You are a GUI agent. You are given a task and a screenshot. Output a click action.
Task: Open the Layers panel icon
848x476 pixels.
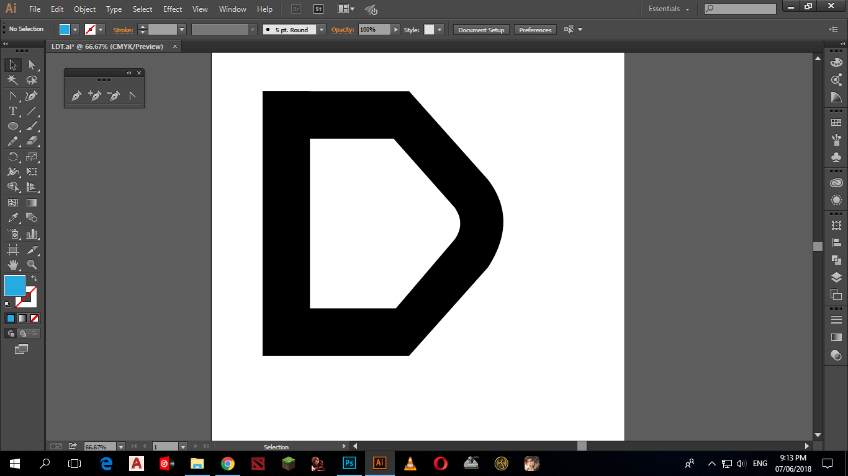(836, 277)
